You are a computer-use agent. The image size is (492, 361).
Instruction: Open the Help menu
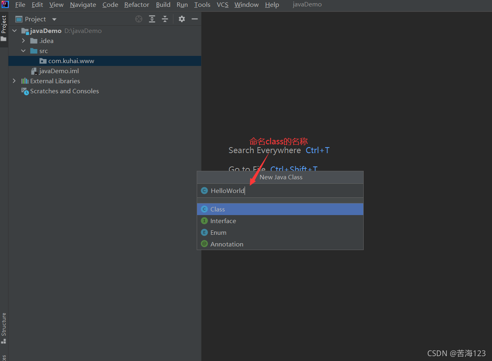[272, 5]
